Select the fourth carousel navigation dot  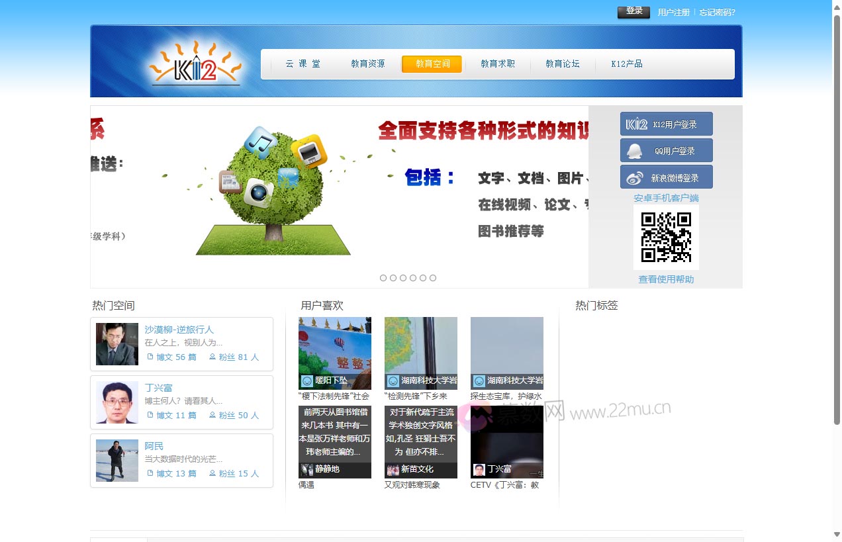[413, 278]
